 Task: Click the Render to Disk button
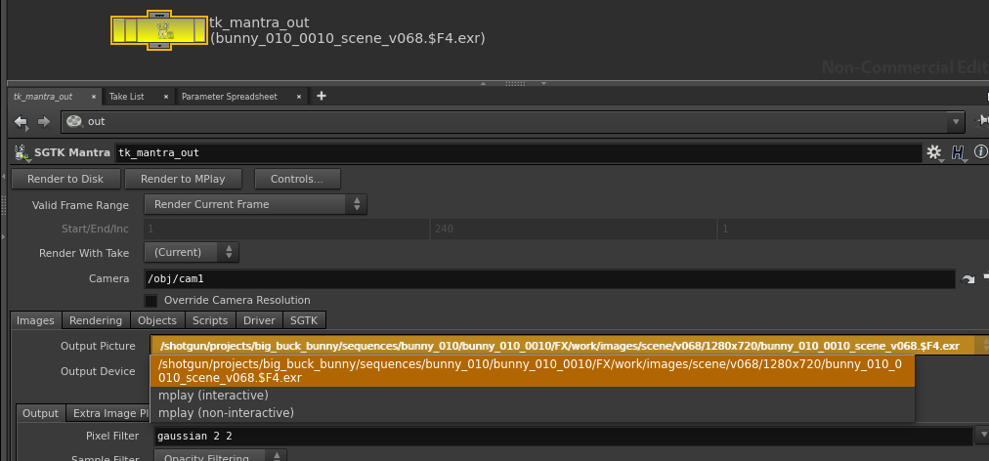click(x=65, y=179)
